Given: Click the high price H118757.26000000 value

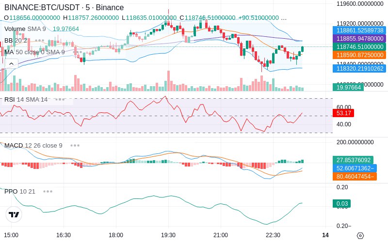Looking at the screenshot, I should coord(91,18).
